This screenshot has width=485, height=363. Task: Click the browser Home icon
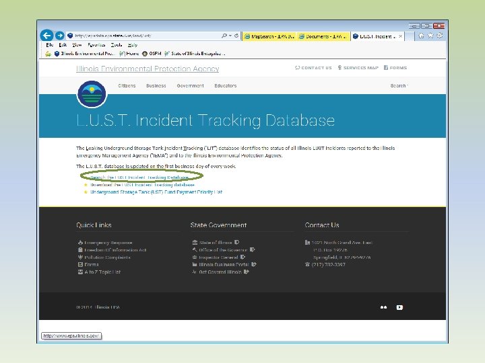[421, 36]
